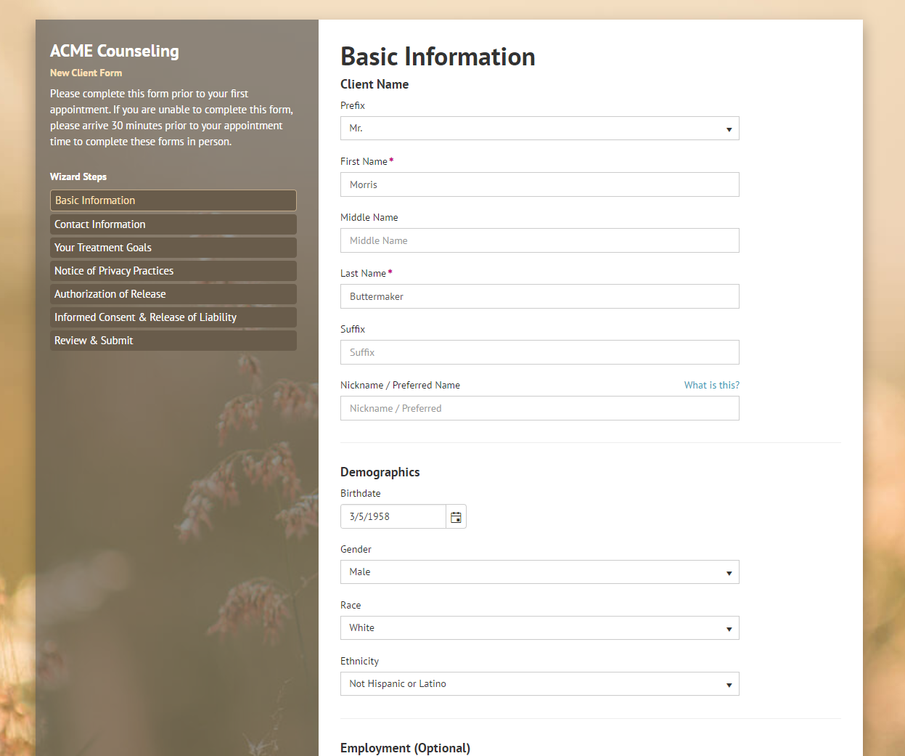Open the Review & Submit step
This screenshot has width=905, height=756.
point(173,341)
